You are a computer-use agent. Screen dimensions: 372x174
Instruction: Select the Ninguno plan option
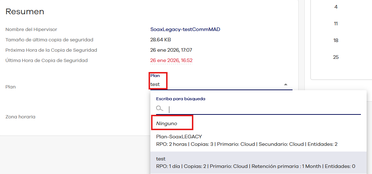tap(167, 123)
